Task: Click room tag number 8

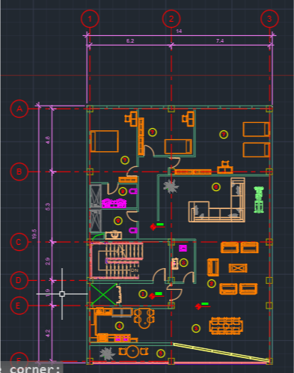Action: (x=183, y=262)
